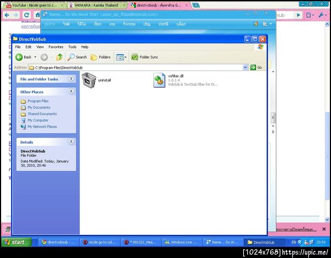Collapse the Details panel
This screenshot has width=331, height=258.
click(x=71, y=141)
